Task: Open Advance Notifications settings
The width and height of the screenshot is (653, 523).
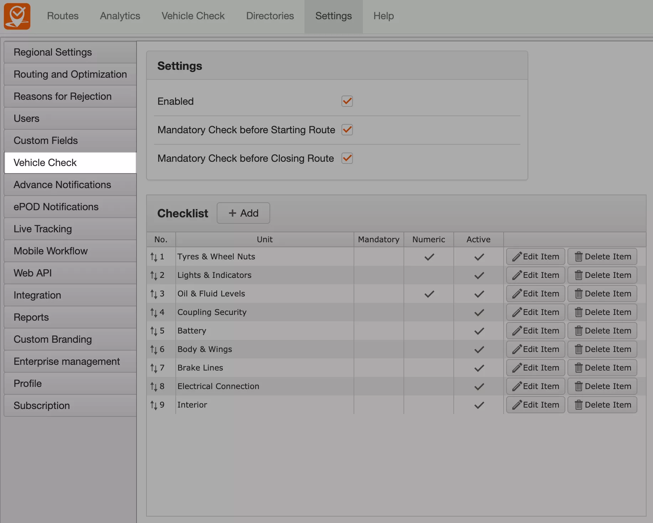Action: click(x=70, y=185)
